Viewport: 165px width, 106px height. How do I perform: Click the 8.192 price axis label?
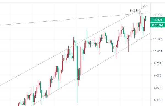click(158, 100)
